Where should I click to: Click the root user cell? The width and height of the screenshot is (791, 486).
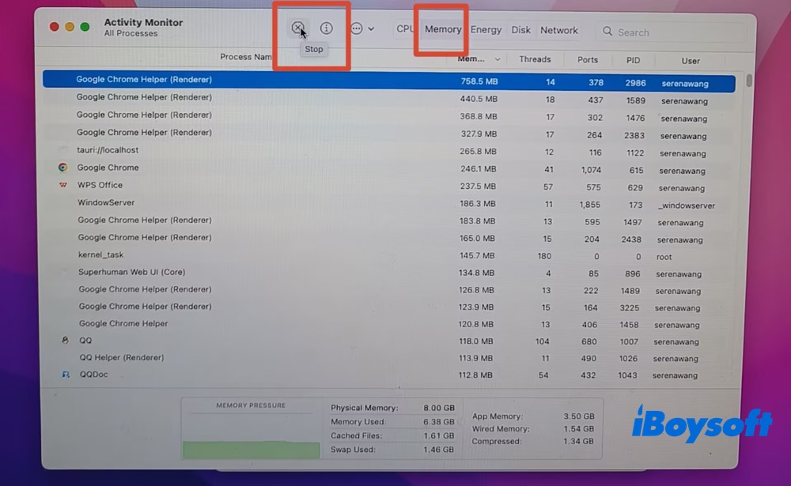click(x=664, y=257)
